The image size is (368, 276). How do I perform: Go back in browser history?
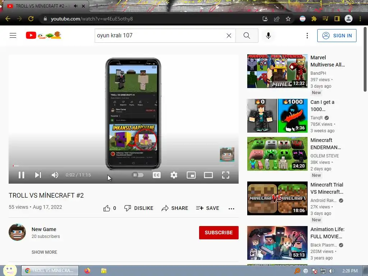(x=8, y=19)
